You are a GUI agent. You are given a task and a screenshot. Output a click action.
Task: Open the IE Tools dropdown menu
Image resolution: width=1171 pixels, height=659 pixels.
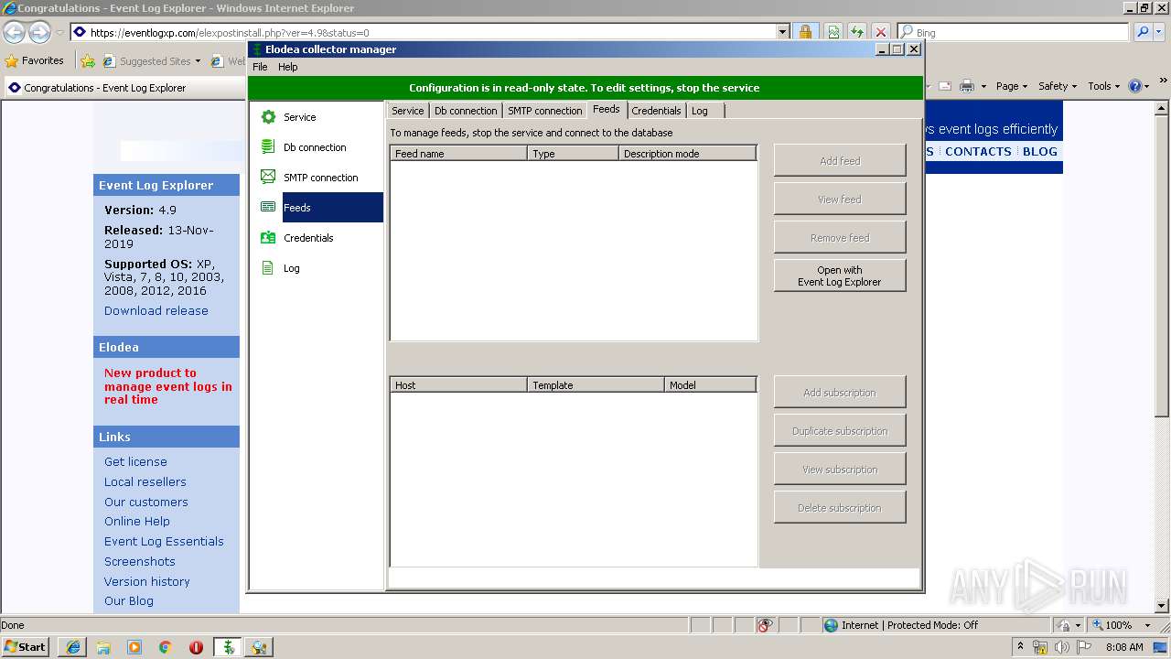tap(1103, 86)
